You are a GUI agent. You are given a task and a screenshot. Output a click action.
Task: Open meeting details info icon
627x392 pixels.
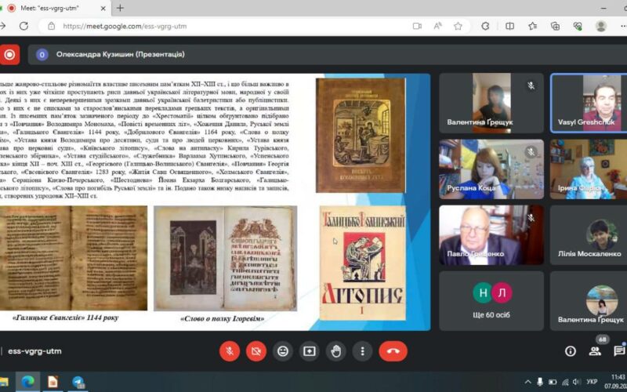click(571, 351)
